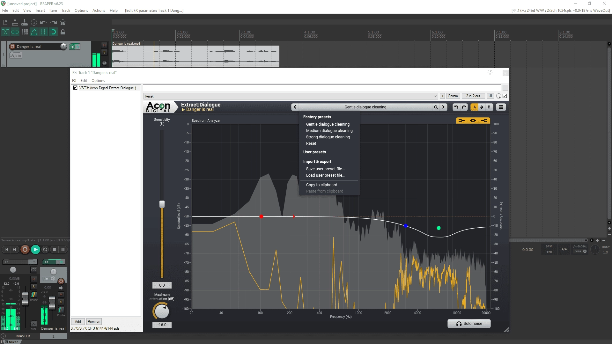612x344 pixels.
Task: Click the plugin undo button
Action: click(456, 107)
